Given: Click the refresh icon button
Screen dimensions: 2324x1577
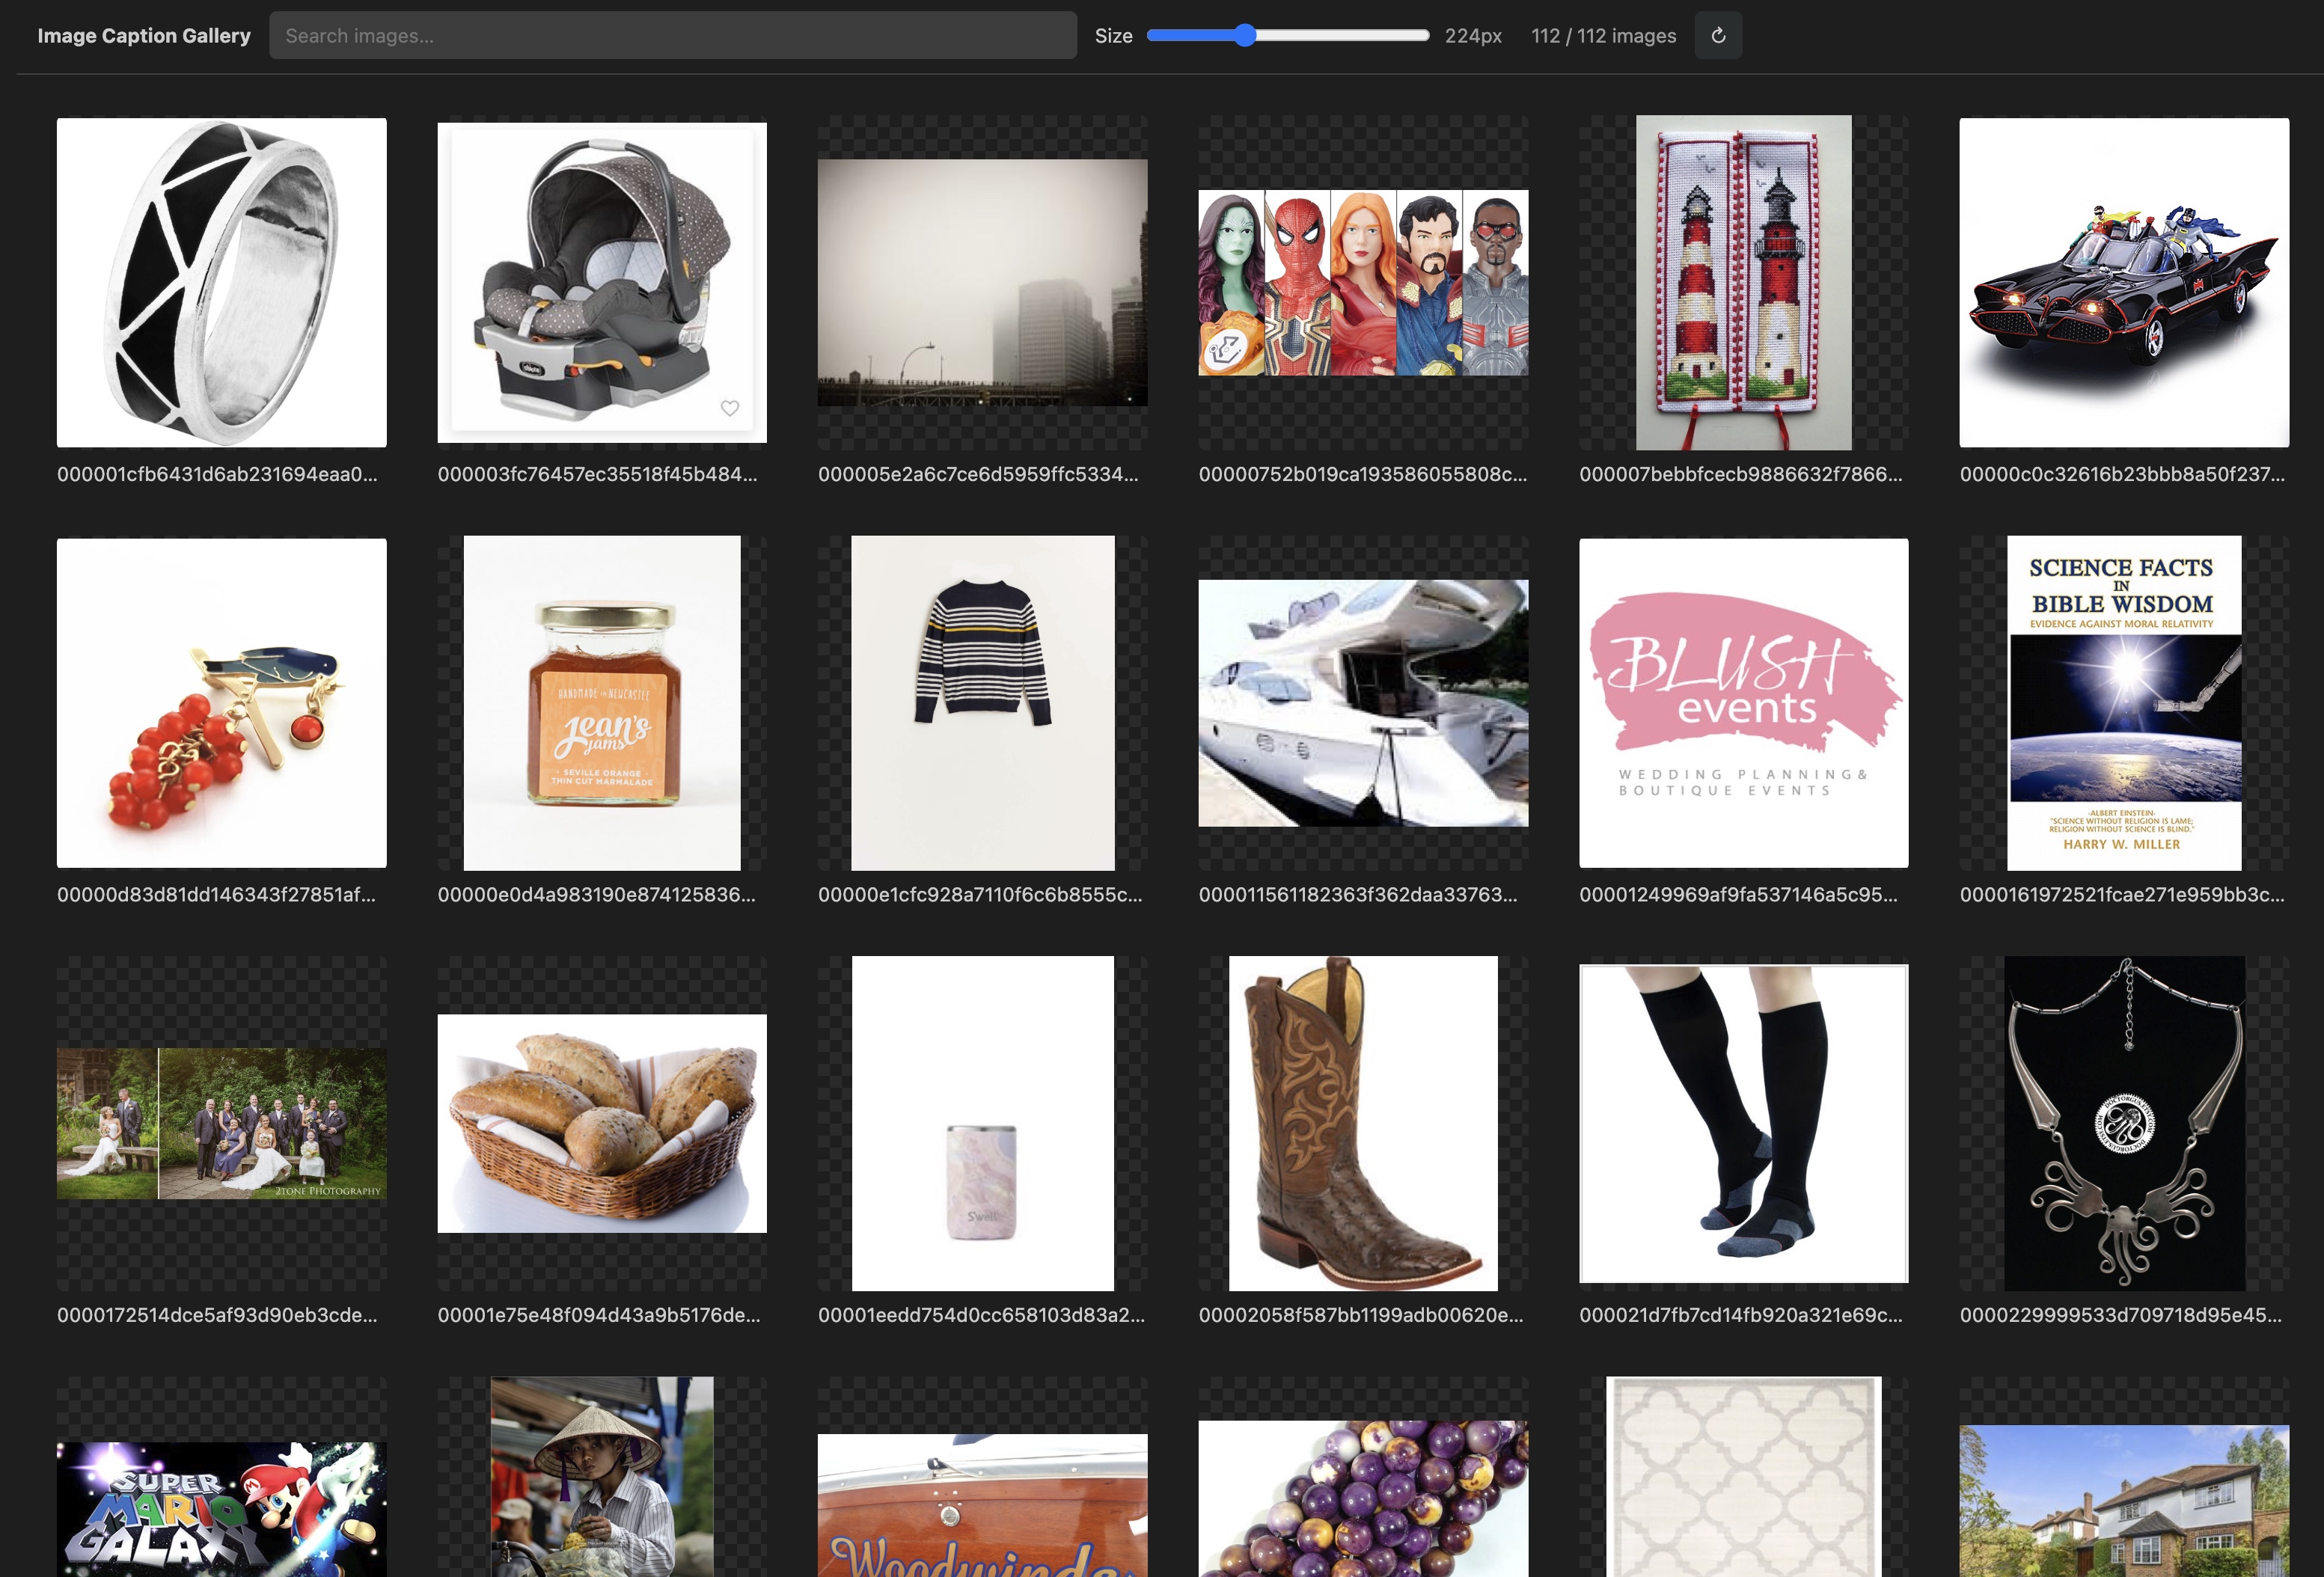Looking at the screenshot, I should pos(1718,36).
